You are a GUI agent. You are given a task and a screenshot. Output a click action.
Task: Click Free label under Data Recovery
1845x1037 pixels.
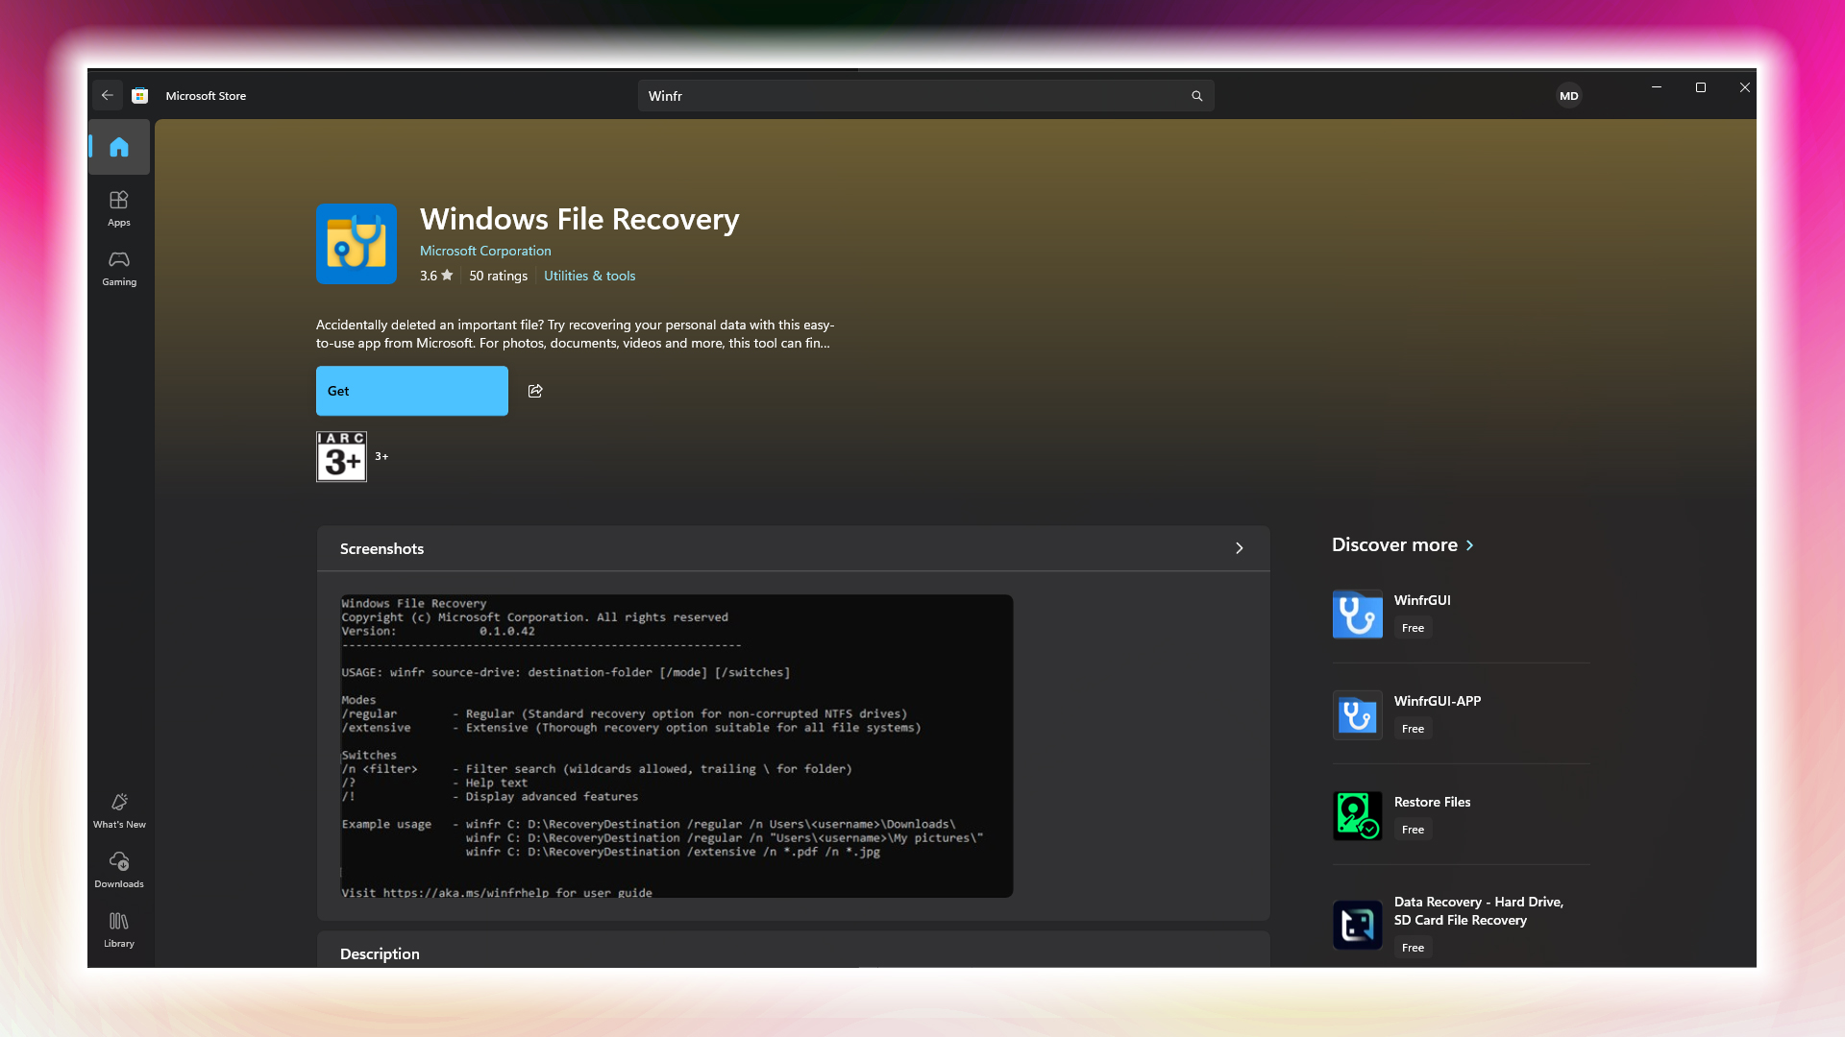pos(1413,948)
